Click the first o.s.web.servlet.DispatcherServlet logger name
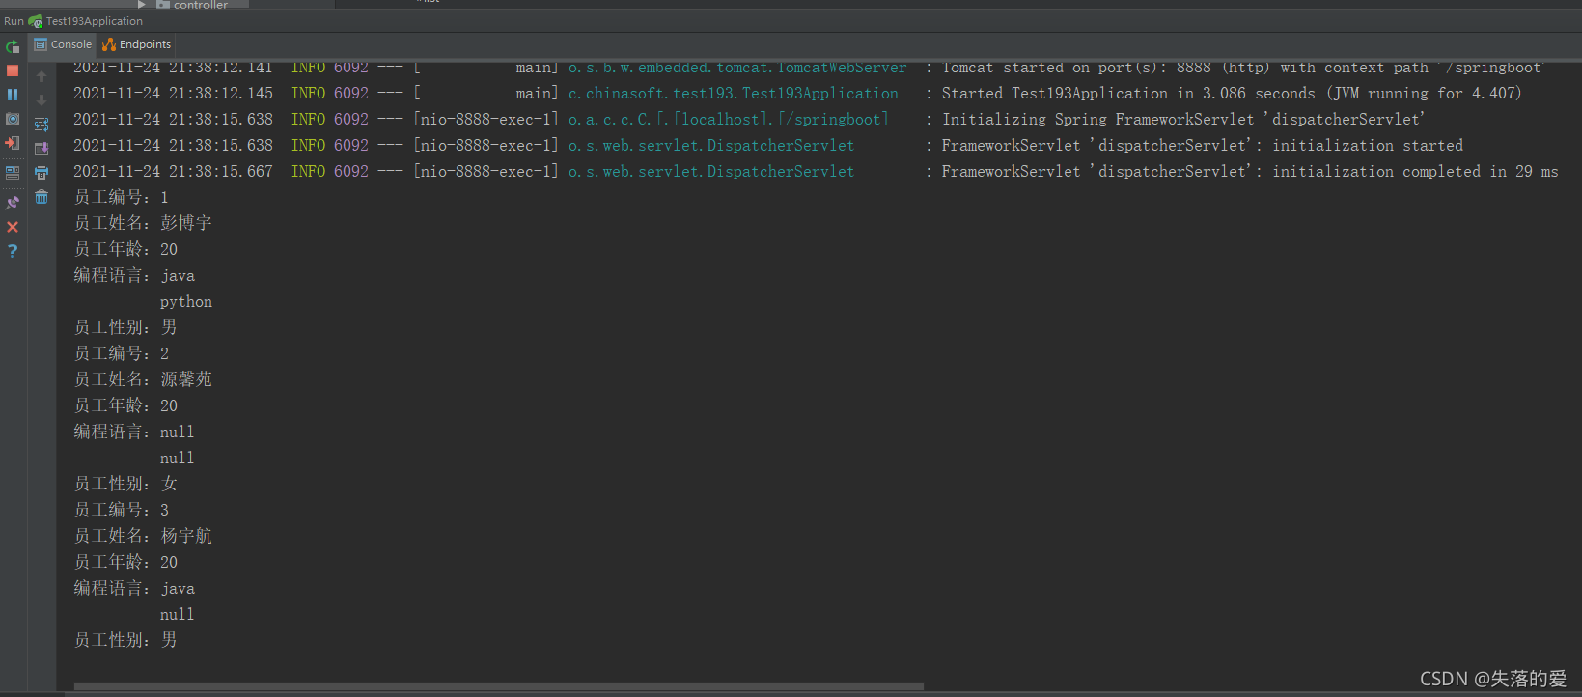 [x=710, y=145]
